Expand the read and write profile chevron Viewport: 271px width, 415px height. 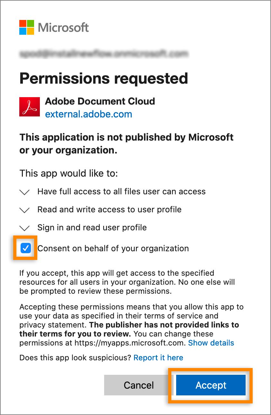tap(24, 210)
